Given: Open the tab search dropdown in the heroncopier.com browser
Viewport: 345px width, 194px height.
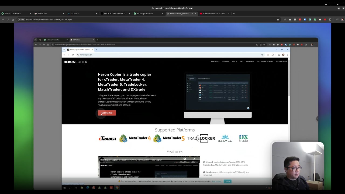Looking at the screenshot, I should pos(64,50).
